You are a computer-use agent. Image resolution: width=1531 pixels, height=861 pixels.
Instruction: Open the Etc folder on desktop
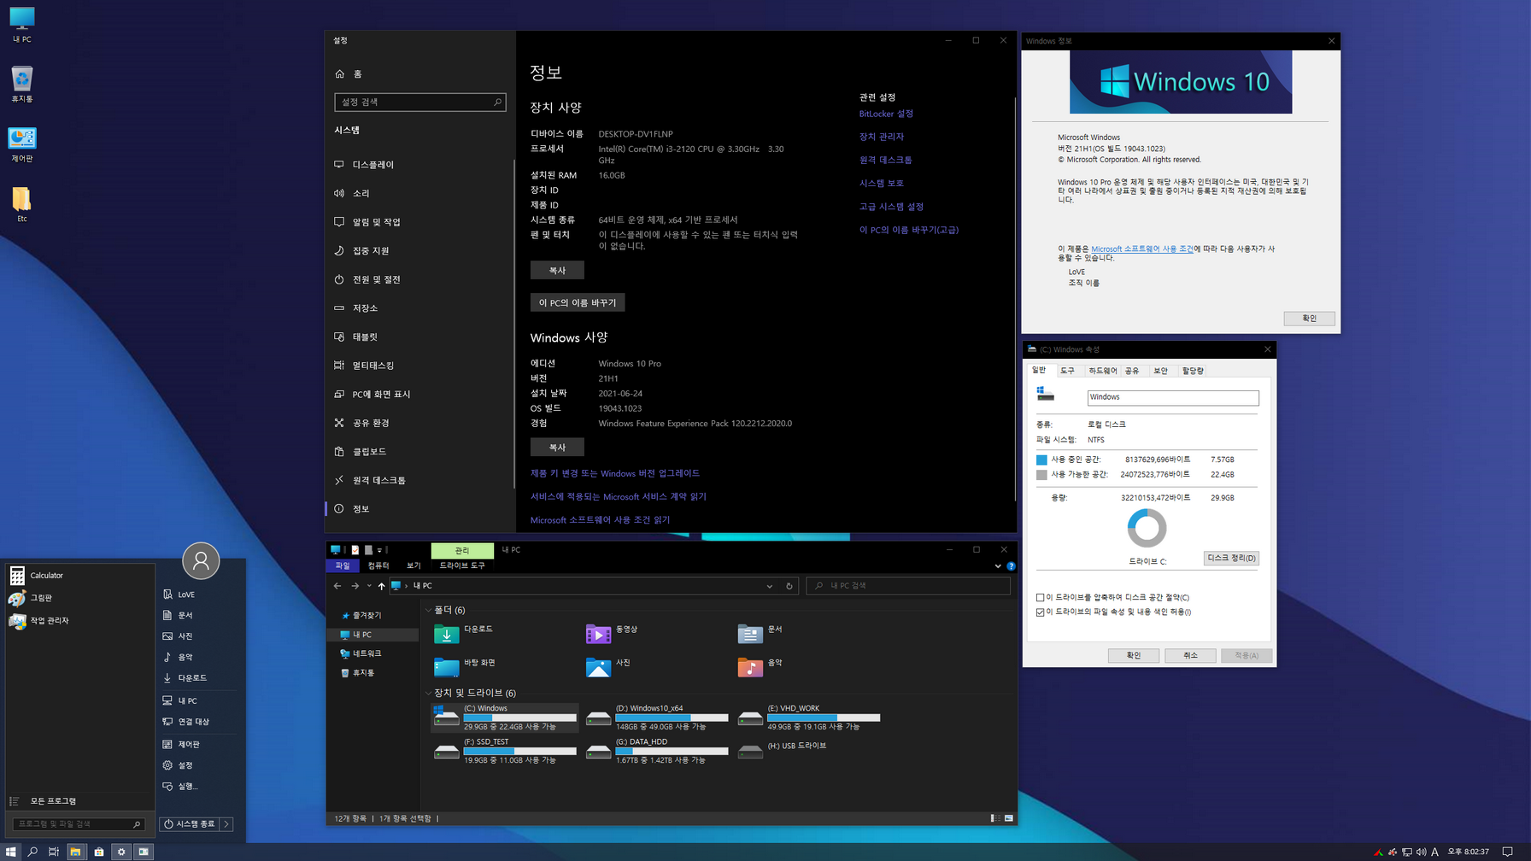click(x=21, y=204)
